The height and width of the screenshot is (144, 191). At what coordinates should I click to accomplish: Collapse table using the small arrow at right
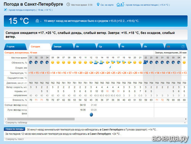click(185, 123)
